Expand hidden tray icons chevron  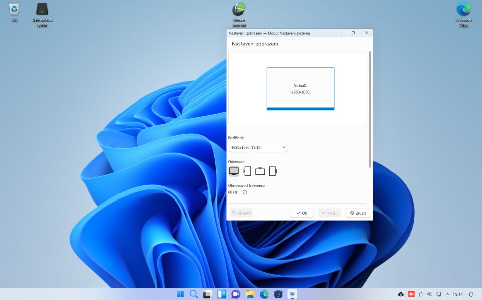pos(447,294)
